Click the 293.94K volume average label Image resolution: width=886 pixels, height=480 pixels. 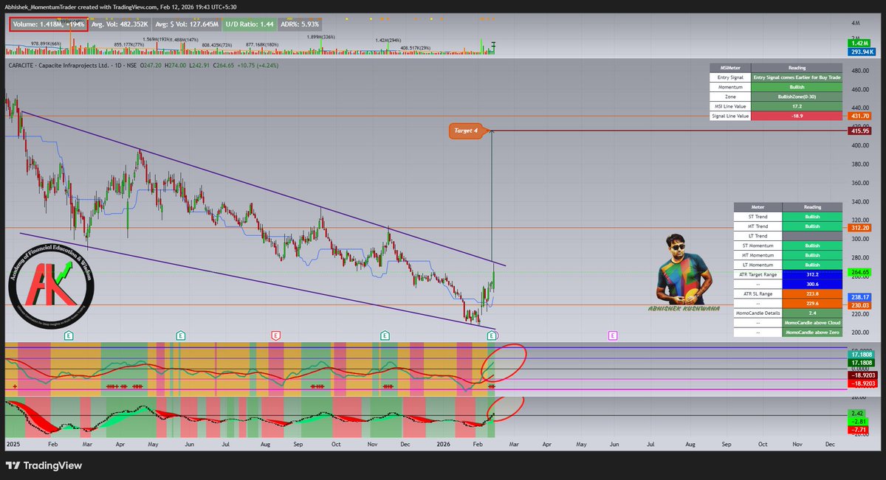(861, 52)
